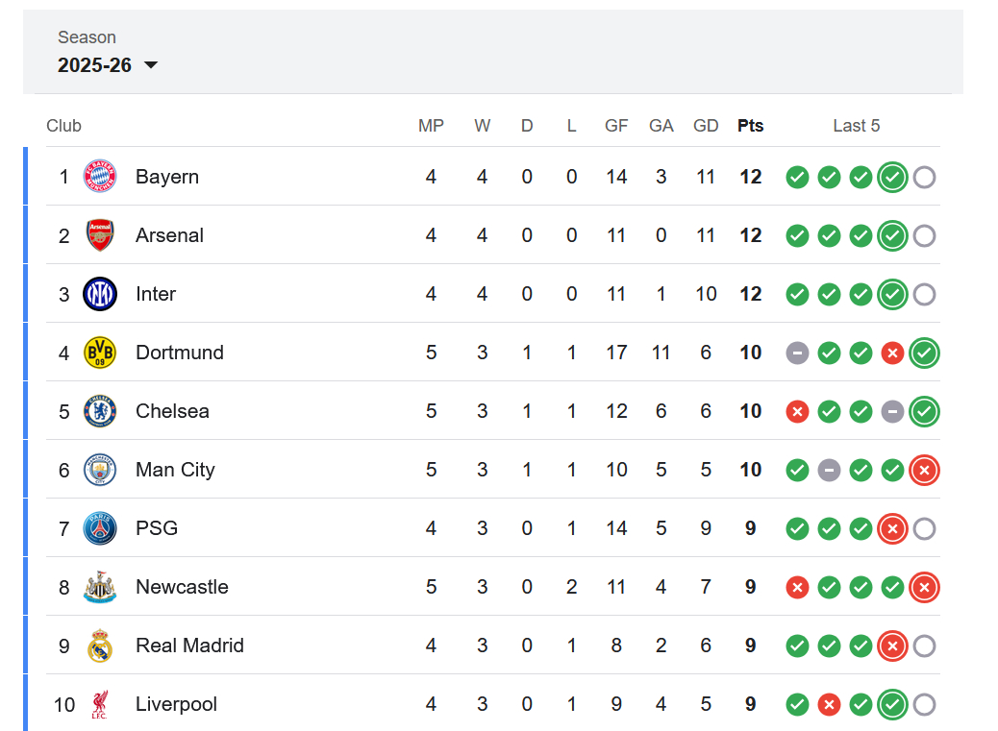Click the Inter club crest icon
Screen dimensions: 998x731
(100, 294)
